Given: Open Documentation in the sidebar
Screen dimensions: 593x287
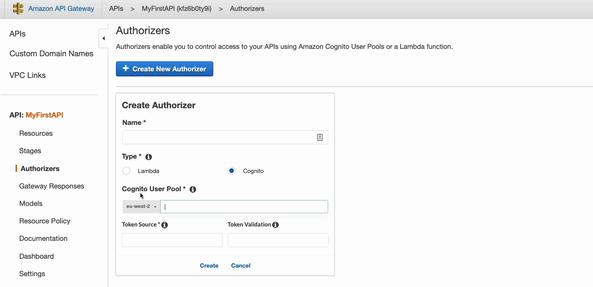Looking at the screenshot, I should (x=43, y=239).
